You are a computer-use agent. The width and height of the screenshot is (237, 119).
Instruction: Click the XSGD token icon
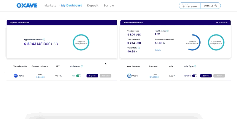tap(16, 76)
